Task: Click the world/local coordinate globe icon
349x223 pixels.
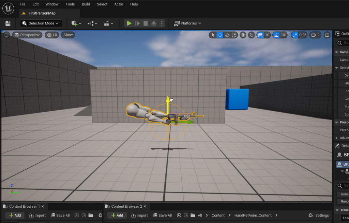Action: tap(243, 35)
